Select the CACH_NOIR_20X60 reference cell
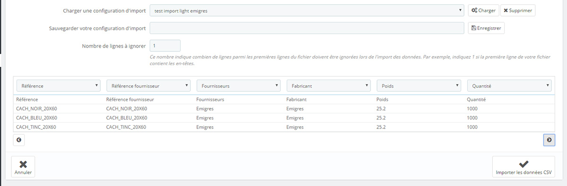Screen dimensions: 567x186 [37, 109]
